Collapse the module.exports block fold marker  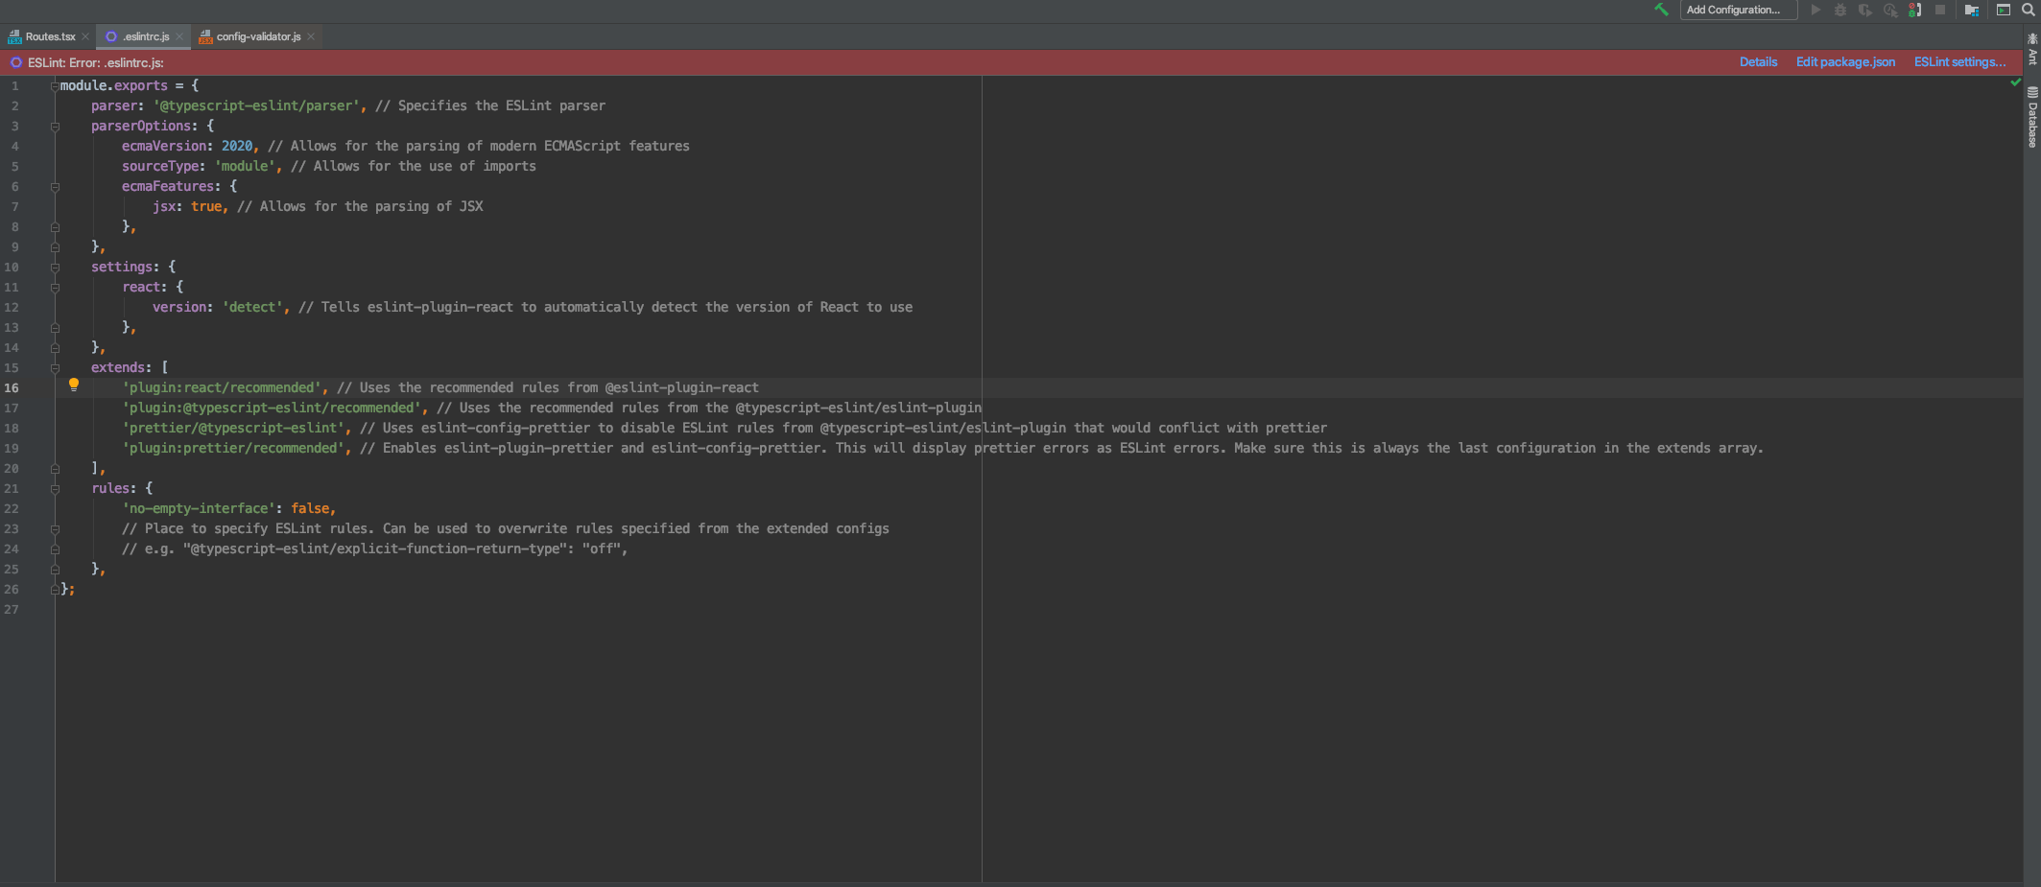coord(55,86)
